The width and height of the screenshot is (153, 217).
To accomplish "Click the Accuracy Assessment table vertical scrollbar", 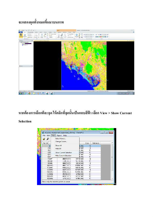I will coord(112,160).
